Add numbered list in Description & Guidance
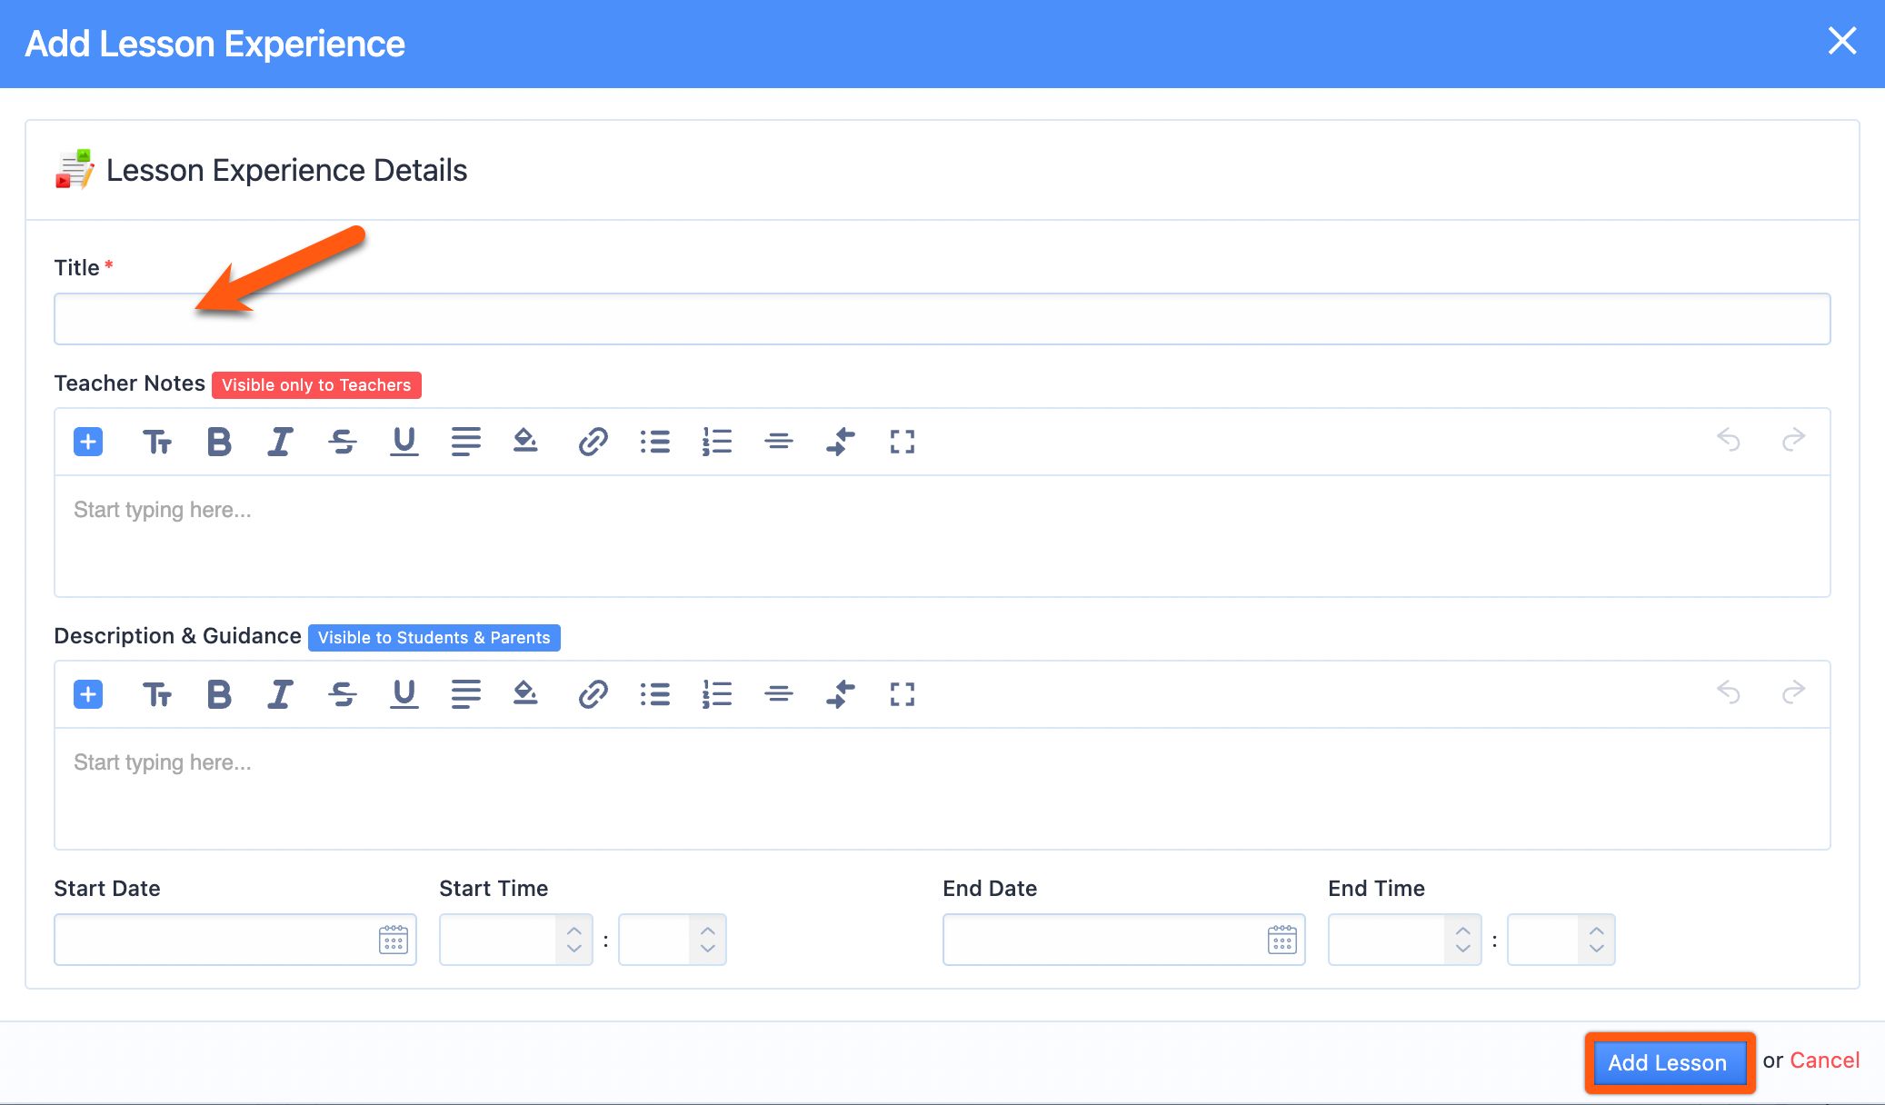Image resolution: width=1885 pixels, height=1105 pixels. 716,694
